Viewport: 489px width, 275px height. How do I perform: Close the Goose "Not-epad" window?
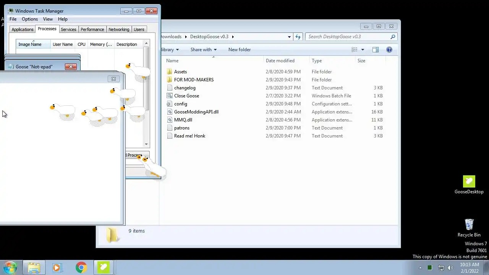(x=71, y=66)
